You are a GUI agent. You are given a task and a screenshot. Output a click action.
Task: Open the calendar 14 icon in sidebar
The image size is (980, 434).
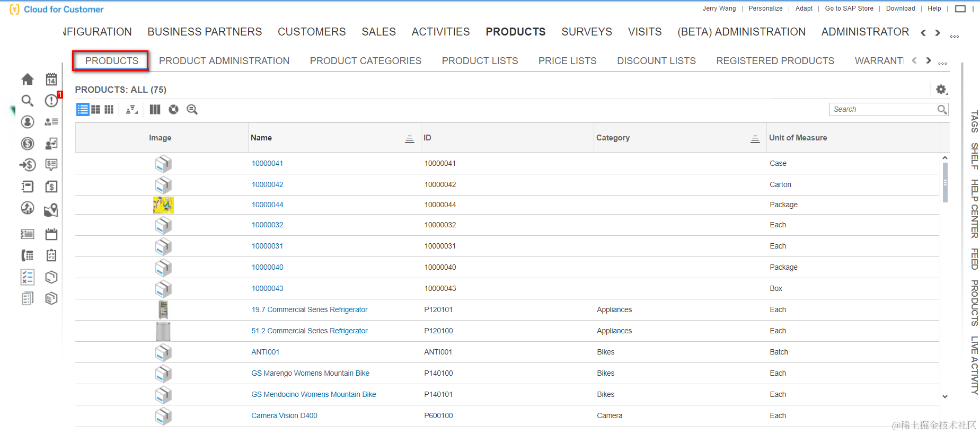pos(51,79)
